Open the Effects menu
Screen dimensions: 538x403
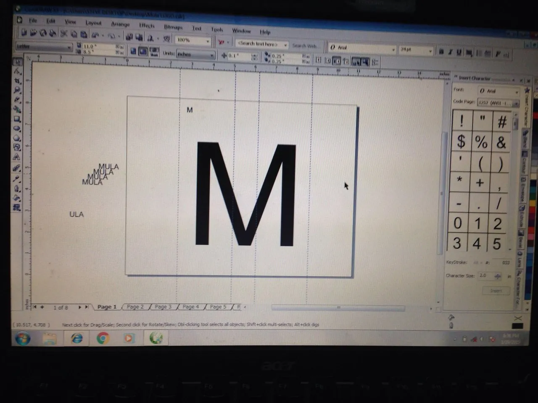[x=147, y=26]
